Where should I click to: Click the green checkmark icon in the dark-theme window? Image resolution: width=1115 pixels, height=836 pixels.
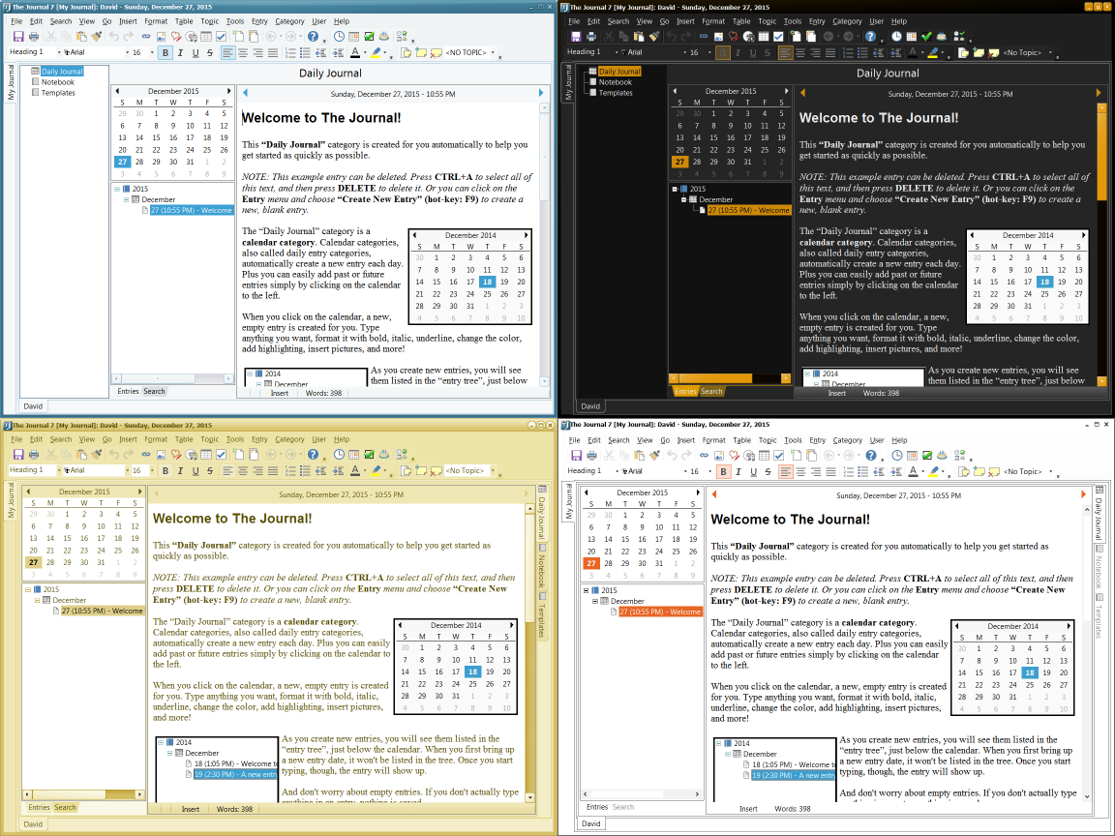(926, 36)
